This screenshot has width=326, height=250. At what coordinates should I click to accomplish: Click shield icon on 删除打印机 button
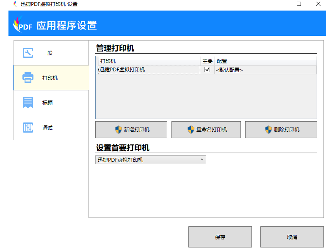tap(268, 130)
